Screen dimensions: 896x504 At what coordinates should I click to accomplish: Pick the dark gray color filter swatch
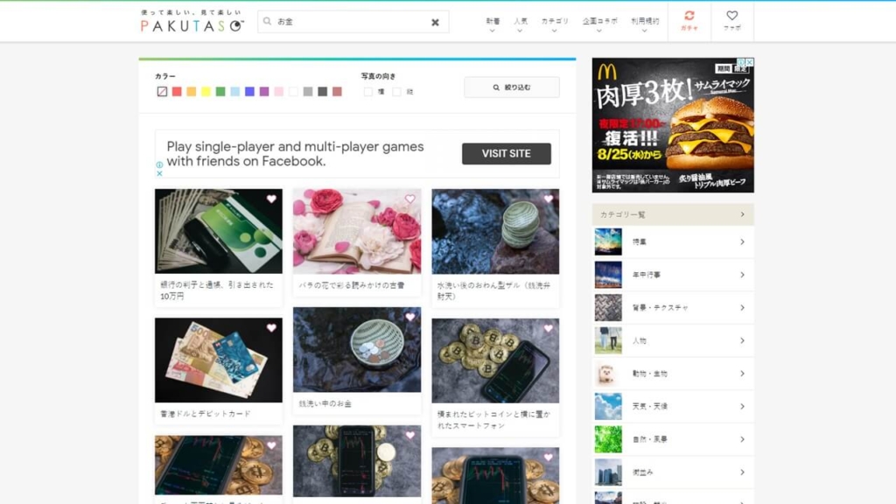pos(322,91)
